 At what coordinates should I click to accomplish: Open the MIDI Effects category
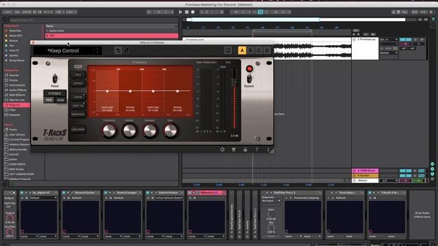16,95
